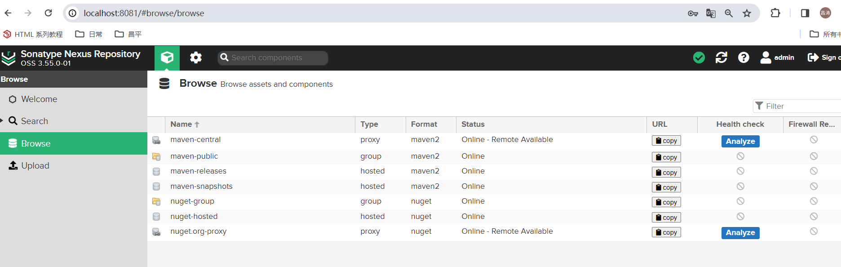Open the maven-public repository row

494,156
